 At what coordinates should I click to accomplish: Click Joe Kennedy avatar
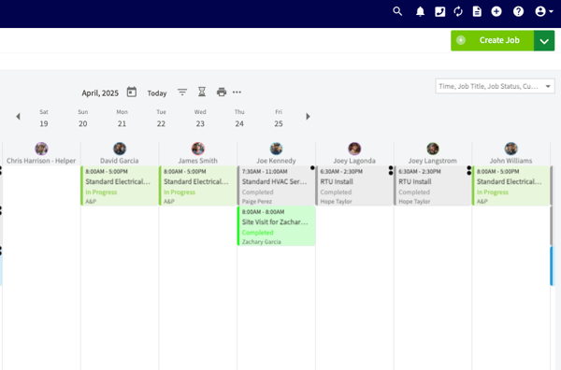[x=276, y=149]
